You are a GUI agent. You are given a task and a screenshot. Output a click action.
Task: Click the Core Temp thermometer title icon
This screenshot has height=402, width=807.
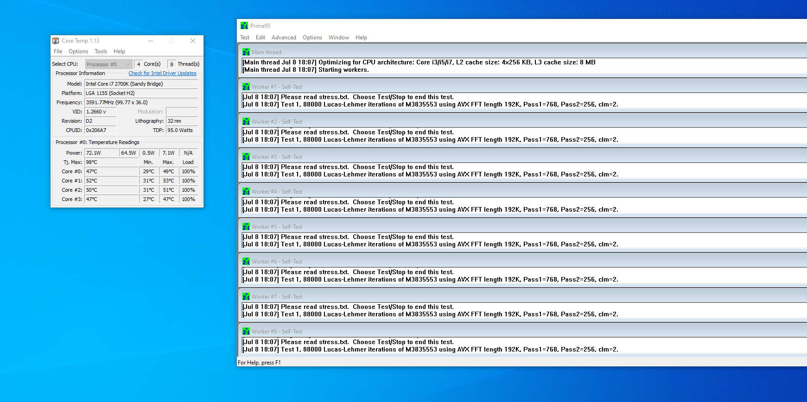56,41
